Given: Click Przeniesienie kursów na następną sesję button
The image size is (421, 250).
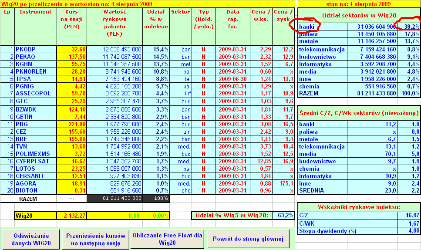Looking at the screenshot, I should point(96,239).
